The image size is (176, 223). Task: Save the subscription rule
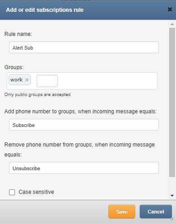click(x=122, y=212)
